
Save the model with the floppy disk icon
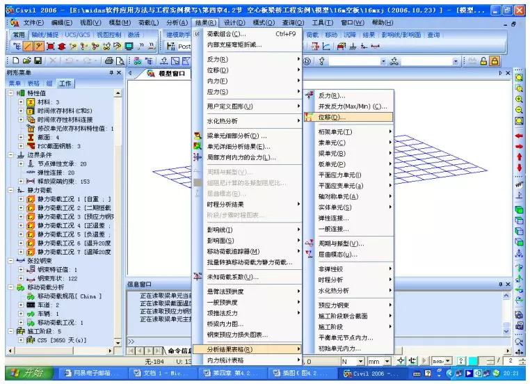[38, 61]
